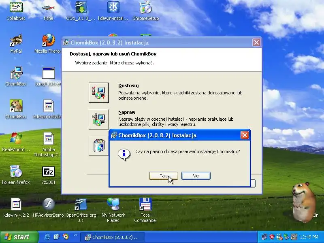Click the Show Desktop quick launch icon
324x243 pixels.
pyautogui.click(x=56, y=237)
